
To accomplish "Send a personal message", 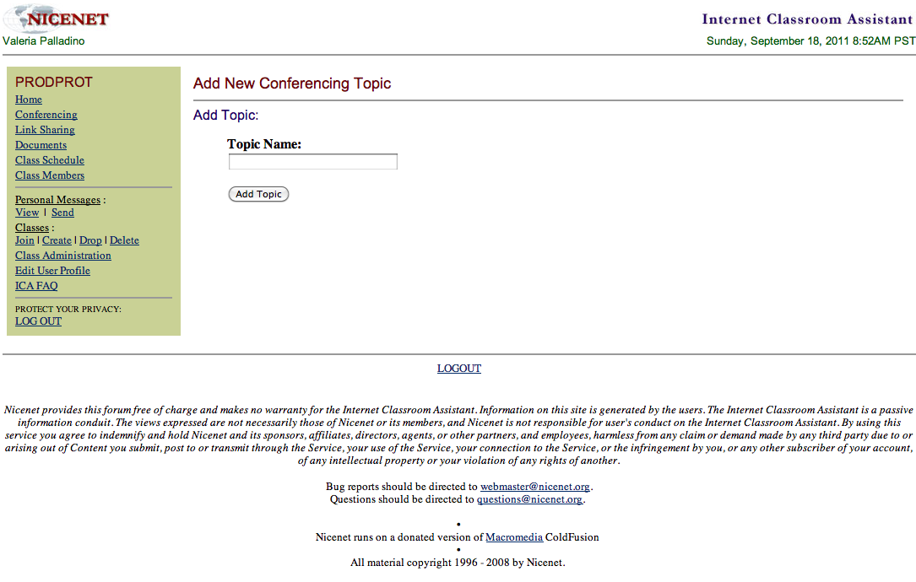I will pyautogui.click(x=62, y=213).
